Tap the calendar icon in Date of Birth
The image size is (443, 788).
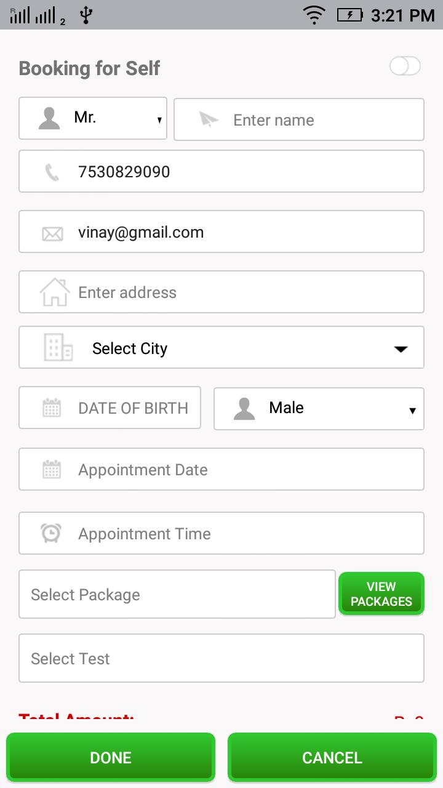52,408
